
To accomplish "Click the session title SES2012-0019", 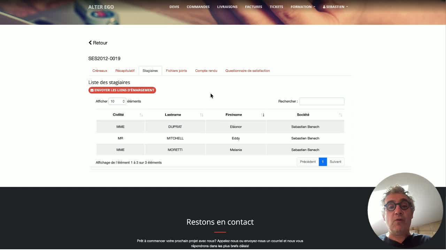I will 104,58.
